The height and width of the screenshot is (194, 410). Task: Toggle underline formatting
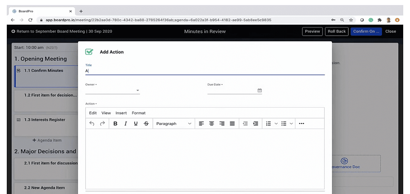136,124
